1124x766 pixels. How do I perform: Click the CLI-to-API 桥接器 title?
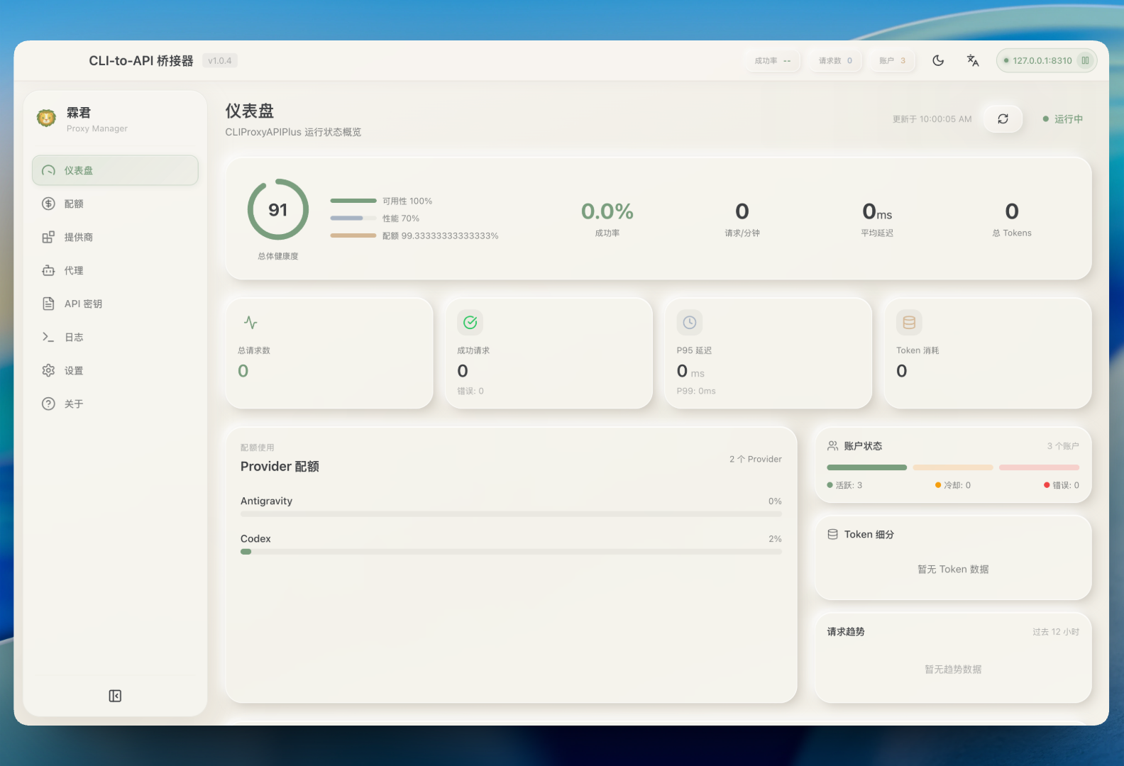[x=141, y=61]
